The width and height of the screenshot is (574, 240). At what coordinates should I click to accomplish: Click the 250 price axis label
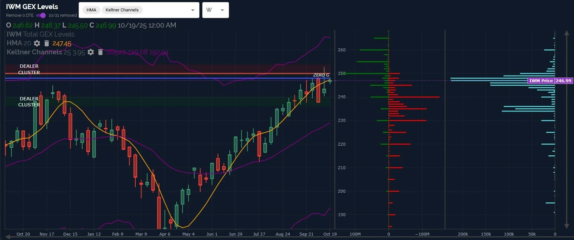(x=342, y=73)
